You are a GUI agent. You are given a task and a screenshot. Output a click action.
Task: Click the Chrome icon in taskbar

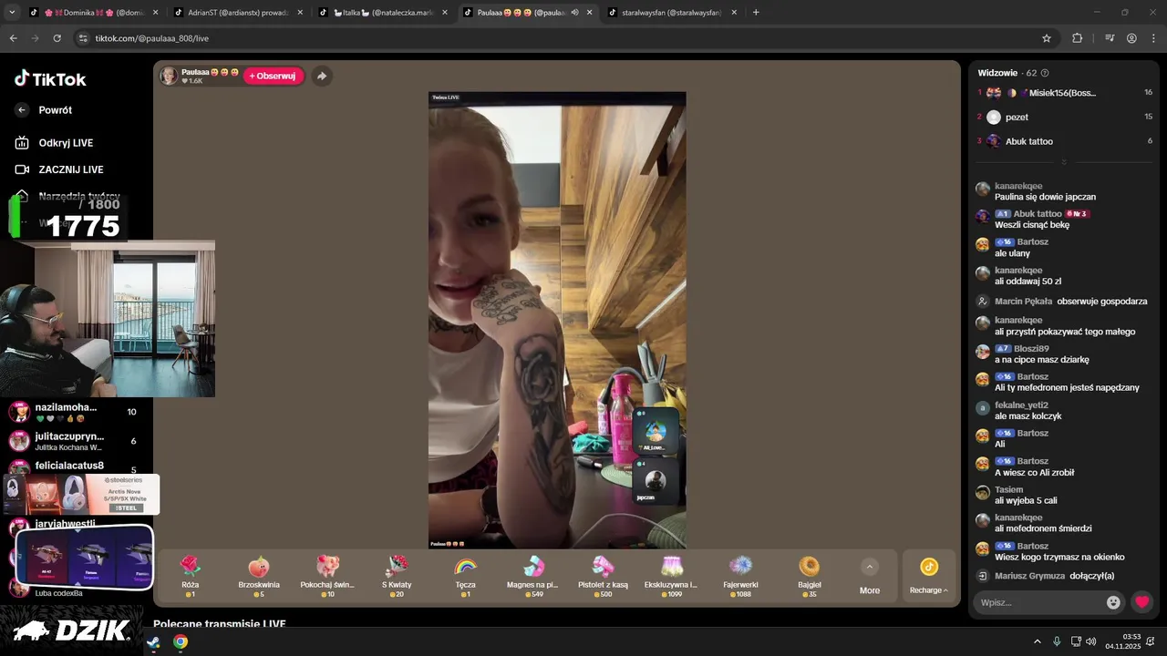click(x=181, y=641)
